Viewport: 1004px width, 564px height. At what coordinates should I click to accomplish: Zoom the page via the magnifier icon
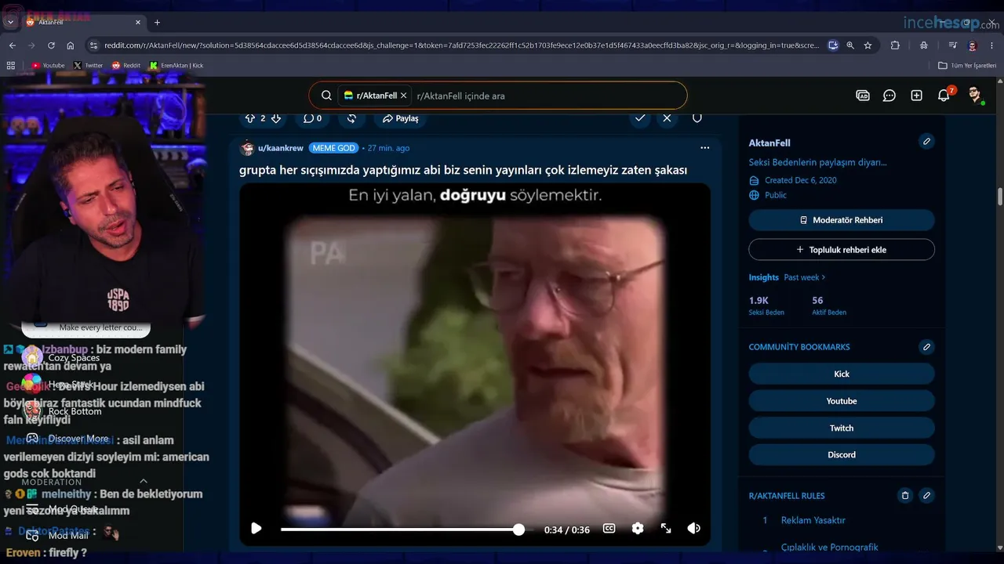850,45
